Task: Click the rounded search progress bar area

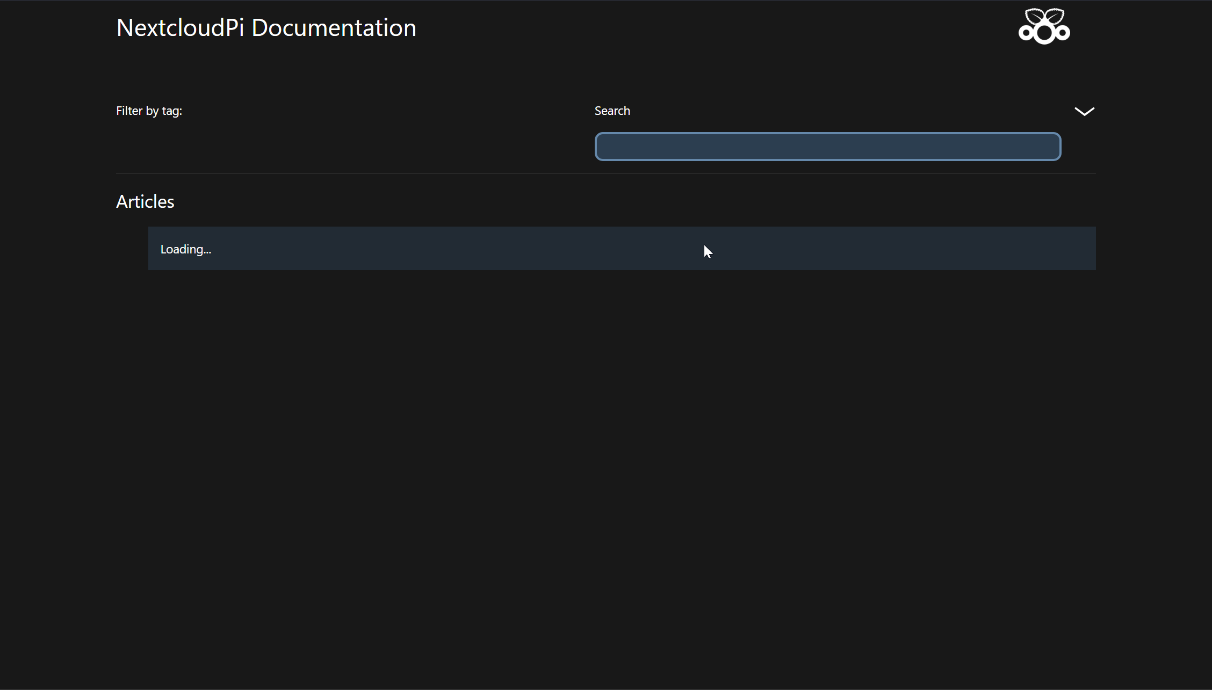Action: tap(827, 146)
